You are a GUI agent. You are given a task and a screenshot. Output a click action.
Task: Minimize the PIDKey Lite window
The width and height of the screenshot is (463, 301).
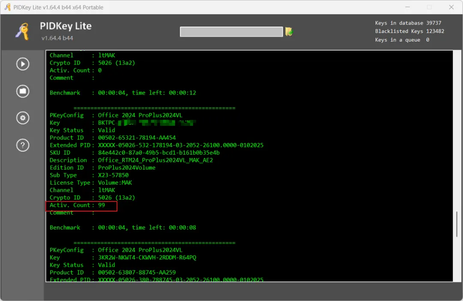pos(408,7)
